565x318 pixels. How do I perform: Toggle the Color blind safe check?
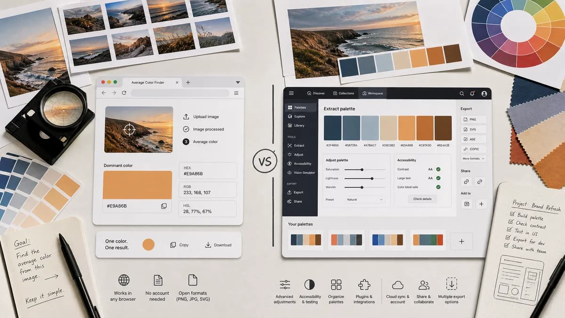coord(438,187)
